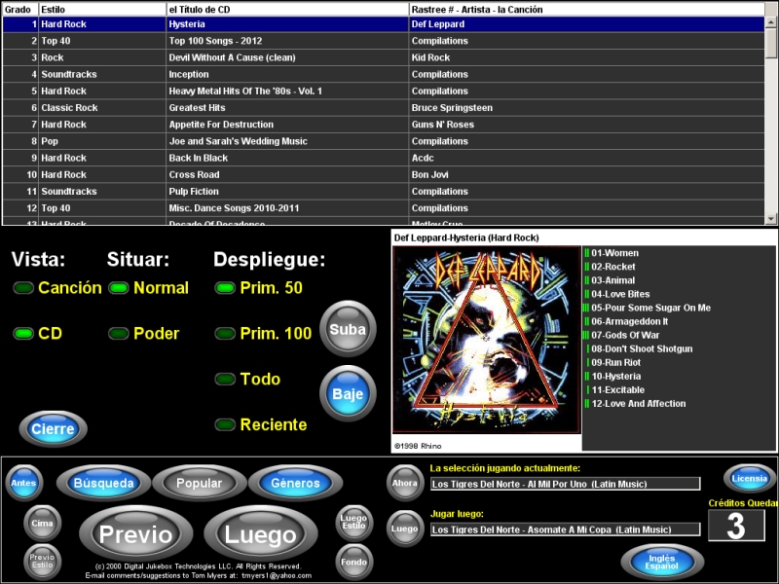The image size is (779, 584).
Task: Select Top 100 Songs - 2012 row
Action: point(384,41)
